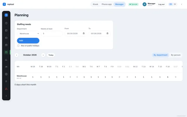Switch to the Phone app tab
Screen dimensions: 187x117
point(107,4)
